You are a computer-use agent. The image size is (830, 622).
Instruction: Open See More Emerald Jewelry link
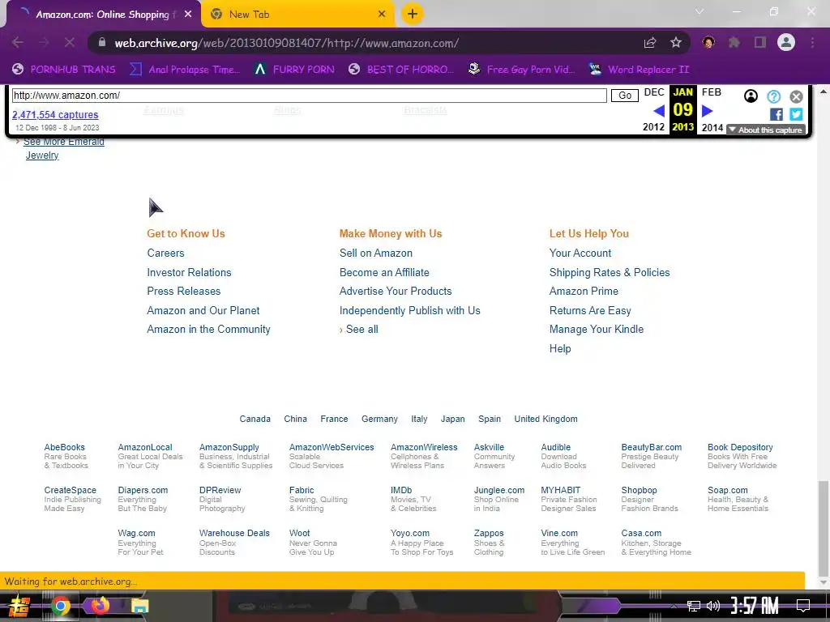point(63,149)
